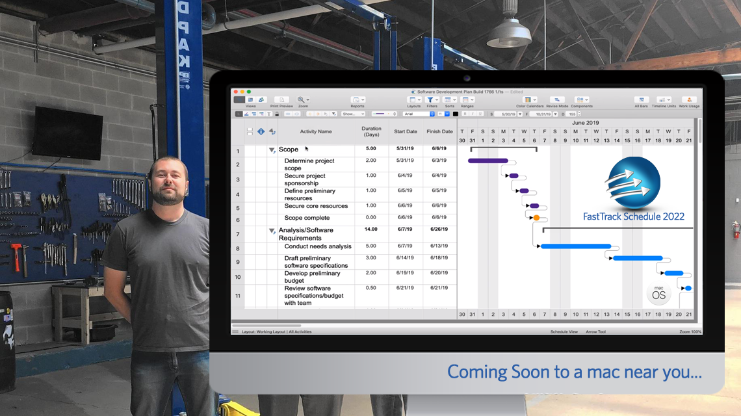Viewport: 741px width, 416px height.
Task: Collapse the Analysis/Software Requirements row
Action: click(x=271, y=229)
